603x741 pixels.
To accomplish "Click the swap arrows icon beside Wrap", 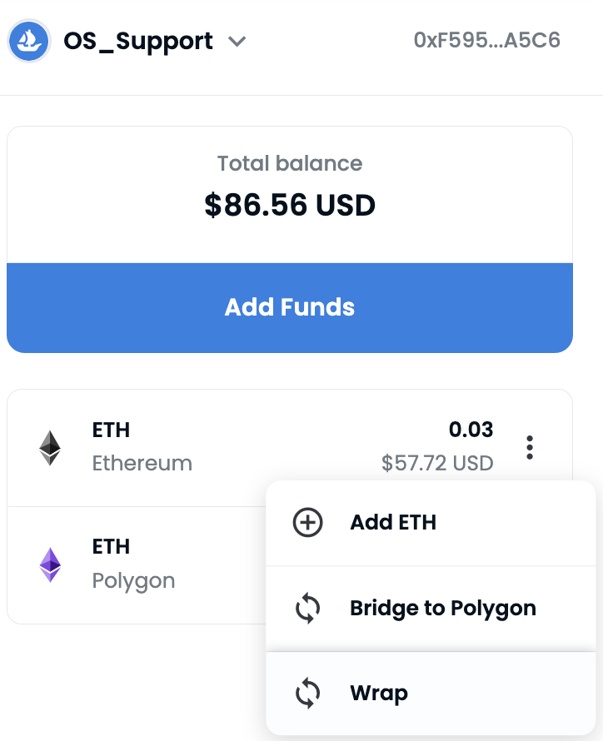I will pyautogui.click(x=308, y=694).
